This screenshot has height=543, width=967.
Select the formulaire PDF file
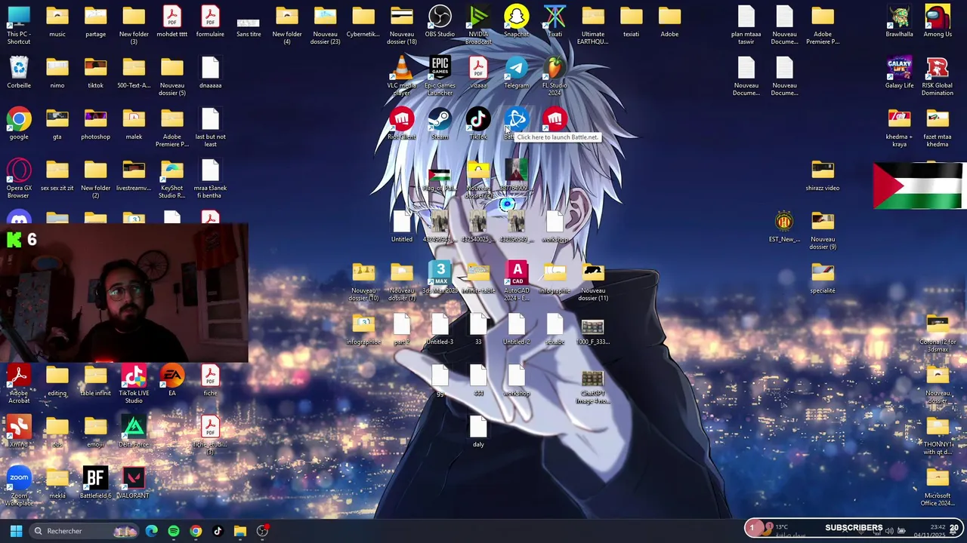coord(210,21)
